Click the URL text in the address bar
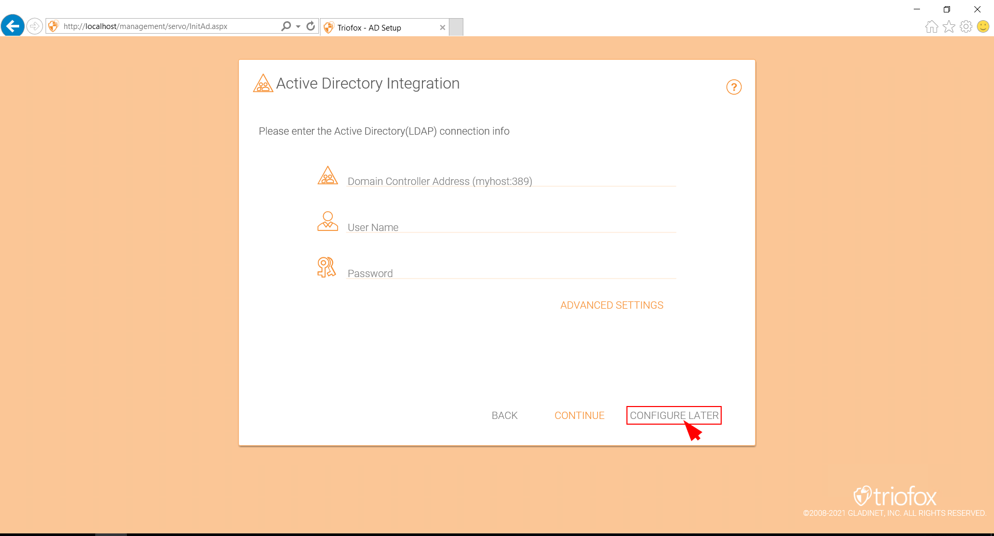Screen dimensions: 994x536 pyautogui.click(x=145, y=26)
